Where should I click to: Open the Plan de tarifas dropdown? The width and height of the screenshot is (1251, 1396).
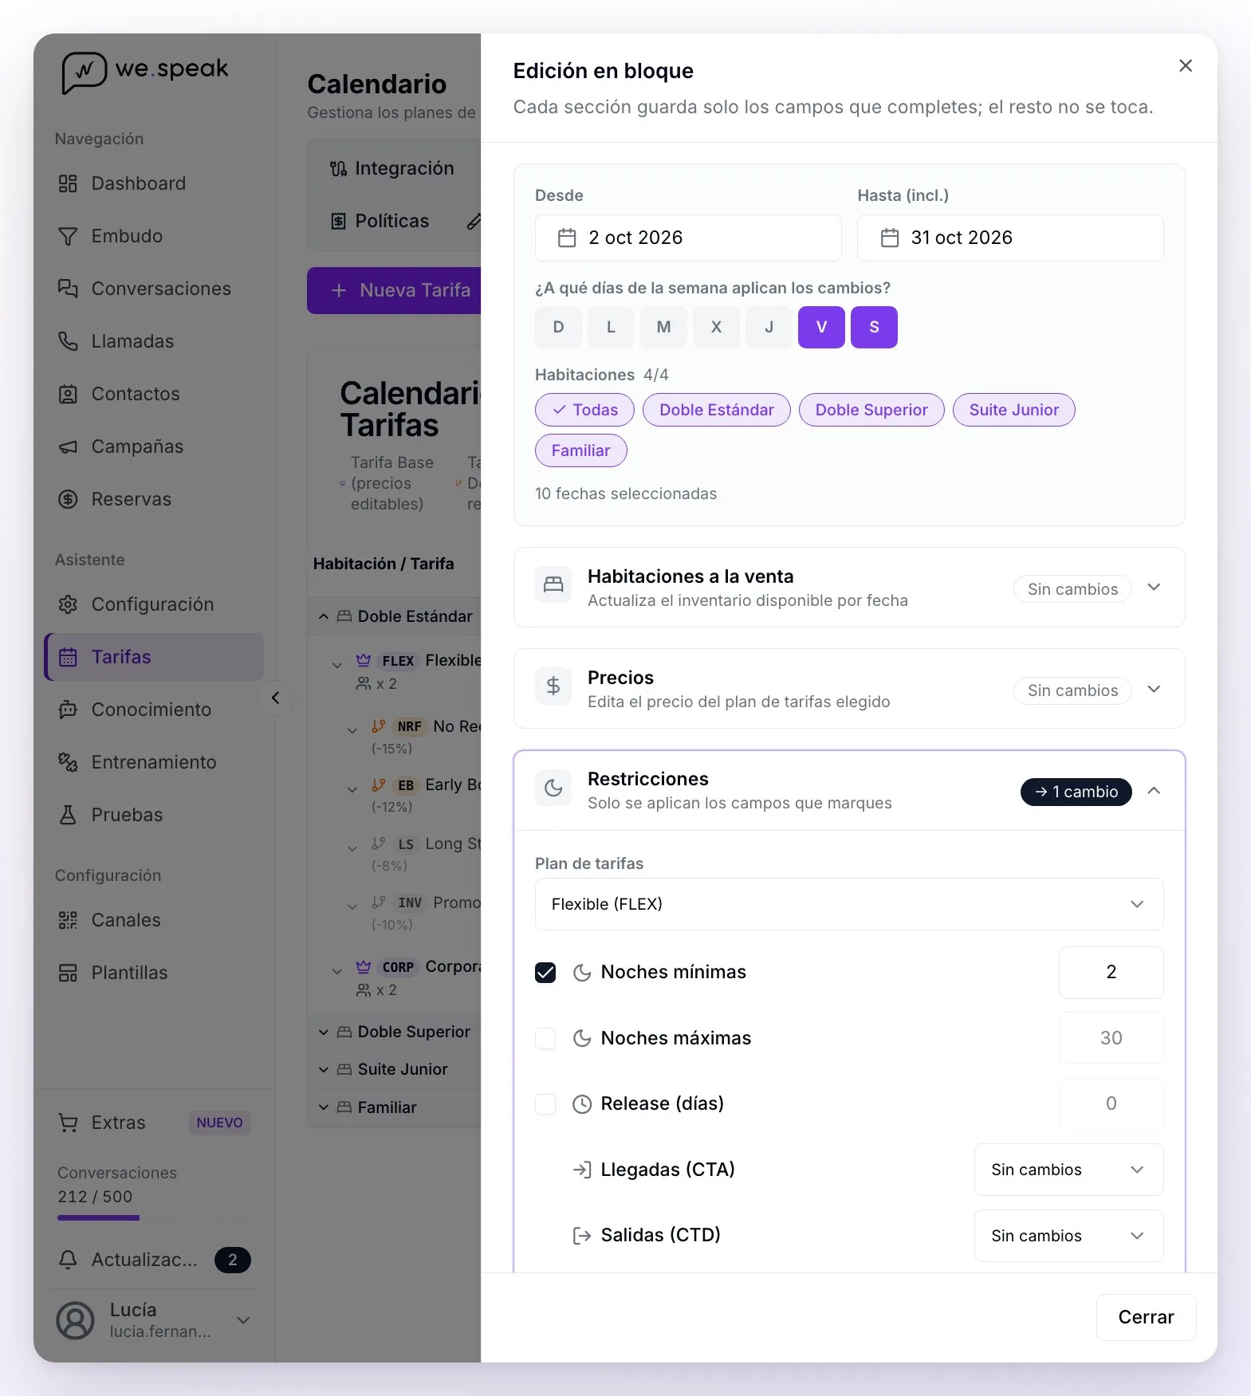point(849,904)
